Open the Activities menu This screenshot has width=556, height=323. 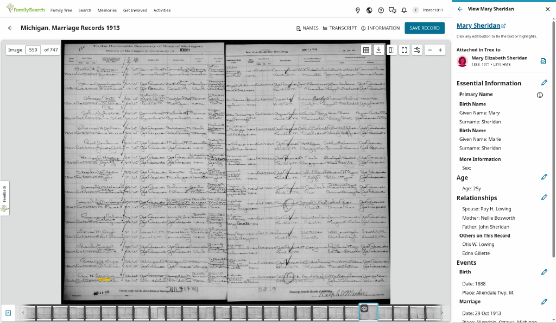click(162, 10)
